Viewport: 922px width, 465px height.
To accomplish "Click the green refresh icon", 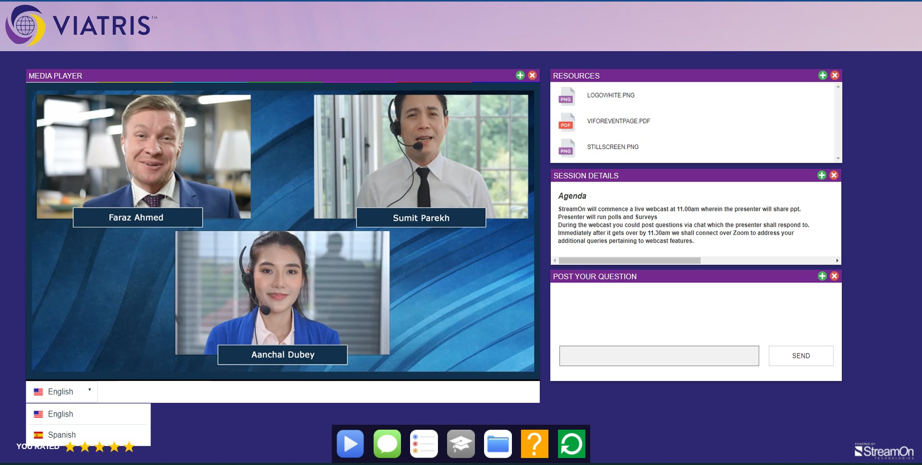I will coord(571,444).
